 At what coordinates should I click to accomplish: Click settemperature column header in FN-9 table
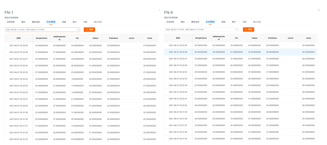point(219,38)
